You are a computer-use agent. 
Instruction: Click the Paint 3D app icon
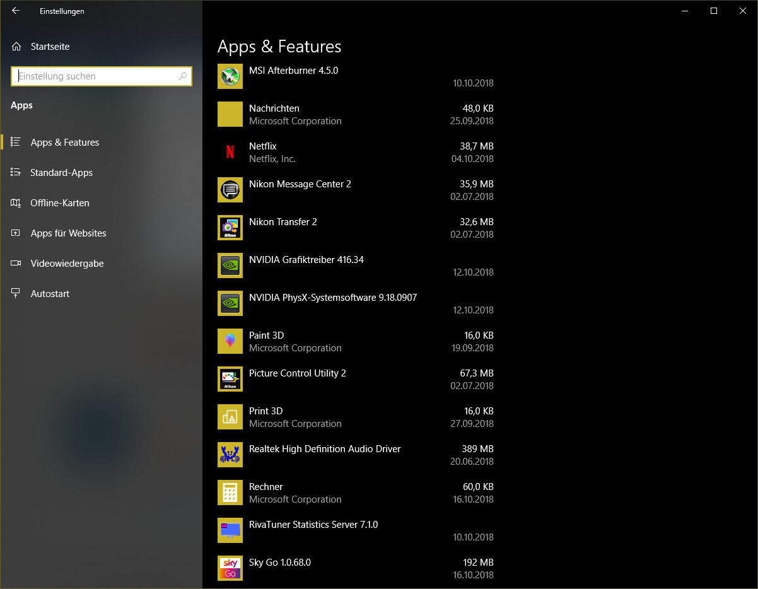point(230,341)
